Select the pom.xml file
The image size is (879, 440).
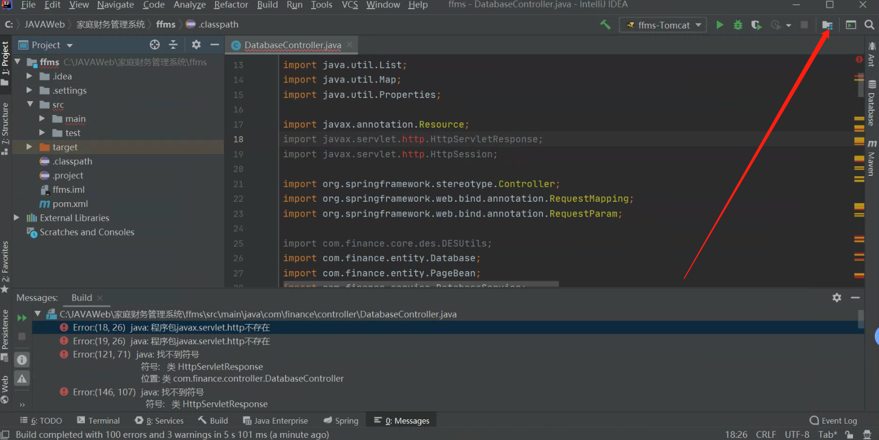(x=70, y=204)
